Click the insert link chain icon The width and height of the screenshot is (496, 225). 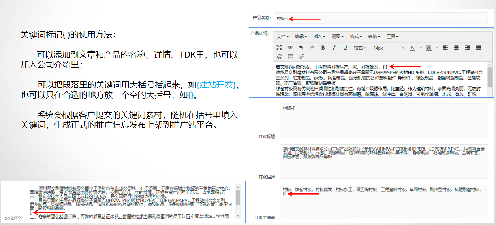point(302,57)
